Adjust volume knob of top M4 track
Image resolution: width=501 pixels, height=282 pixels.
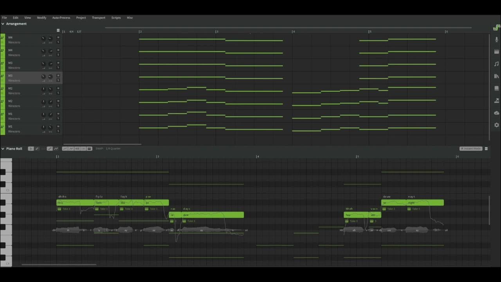click(x=43, y=38)
